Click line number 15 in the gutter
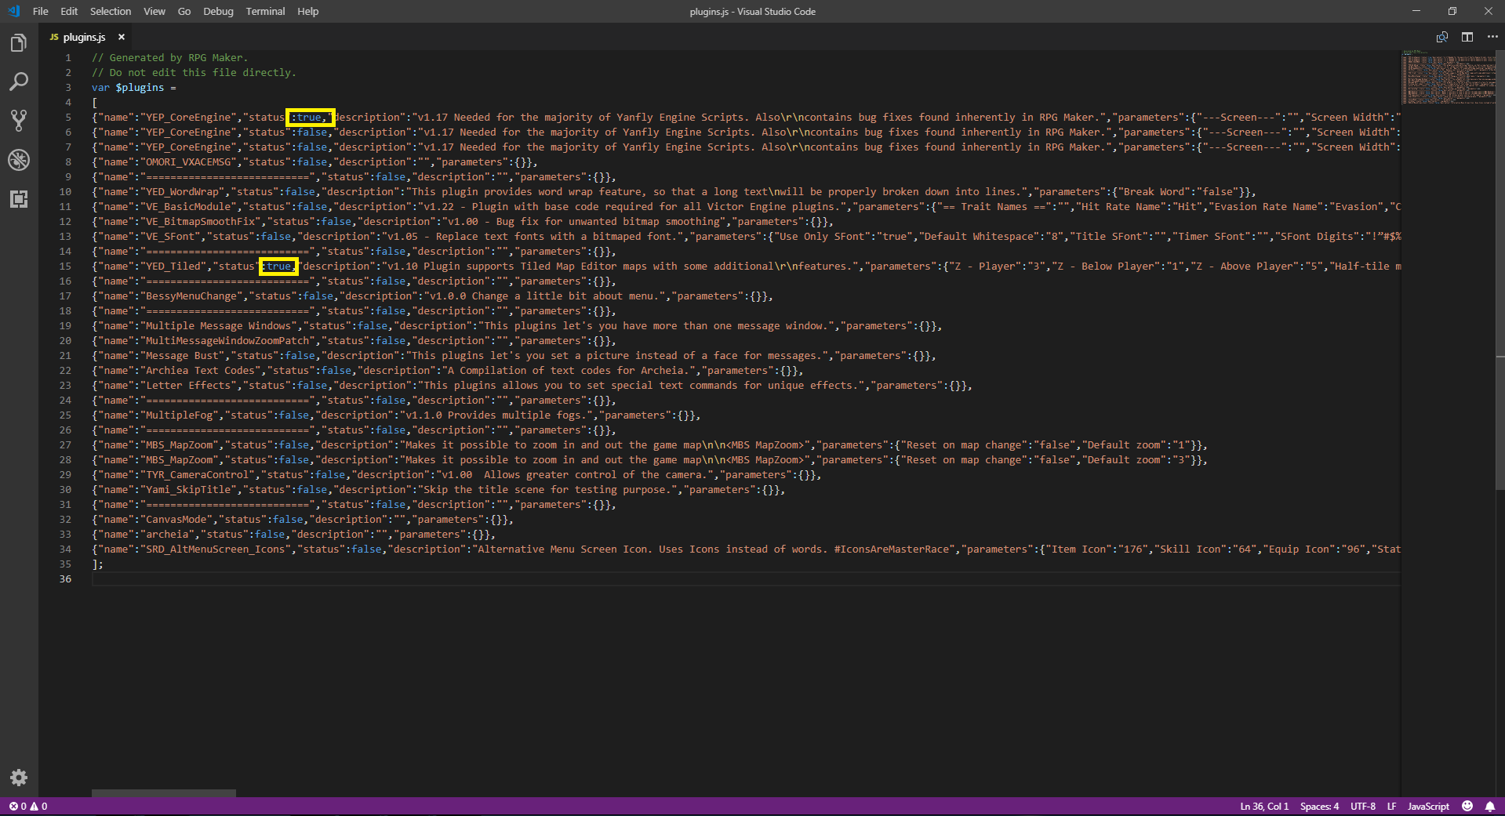The width and height of the screenshot is (1505, 816). pyautogui.click(x=65, y=267)
